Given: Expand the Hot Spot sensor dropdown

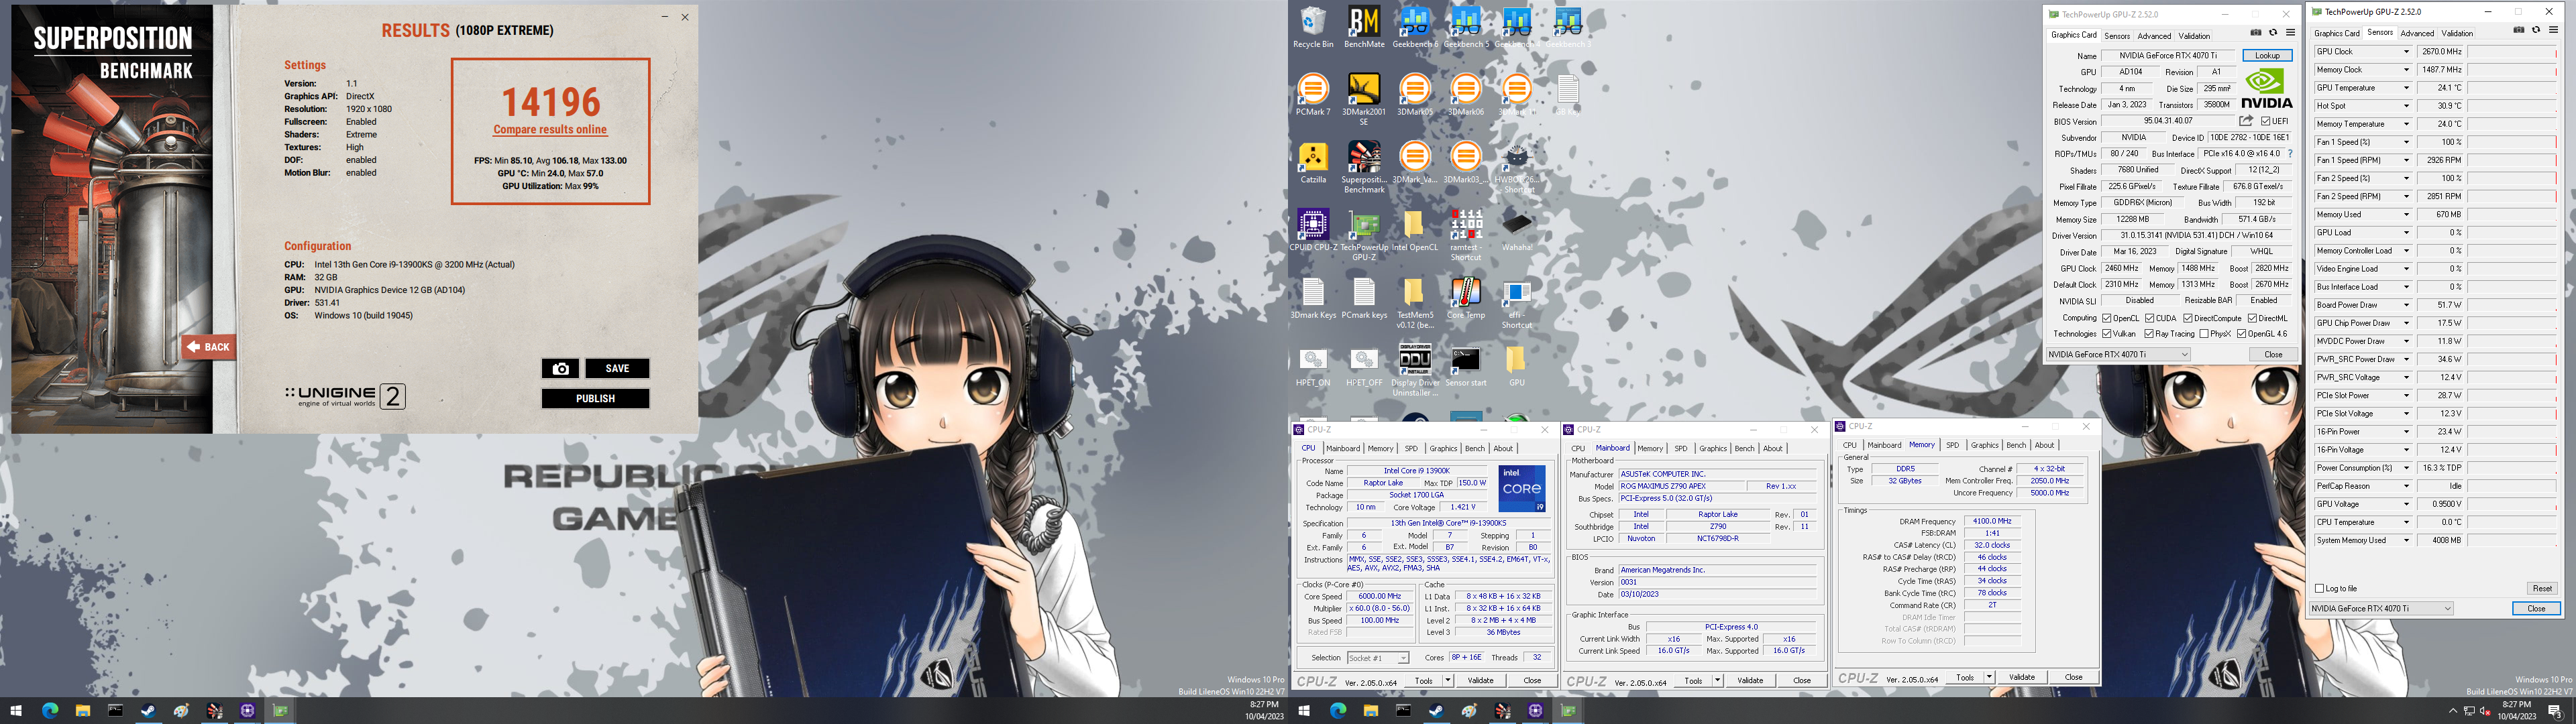Looking at the screenshot, I should click(2406, 106).
